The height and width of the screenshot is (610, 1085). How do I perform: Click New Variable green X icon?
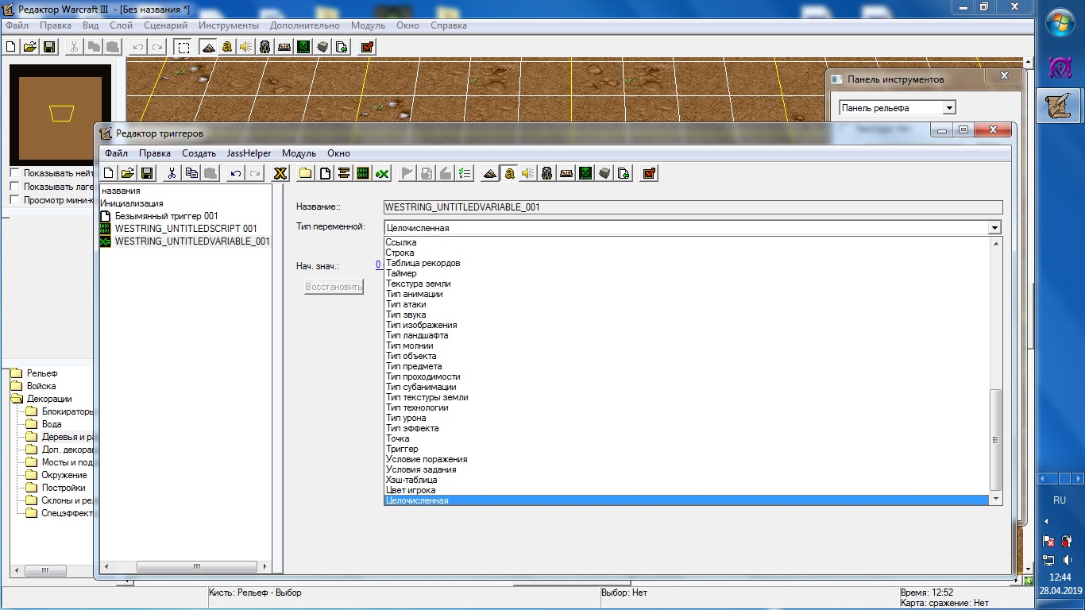(382, 173)
